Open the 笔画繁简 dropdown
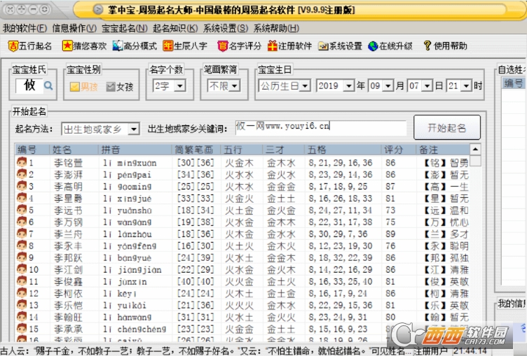This screenshot has height=356, width=527. click(235, 86)
